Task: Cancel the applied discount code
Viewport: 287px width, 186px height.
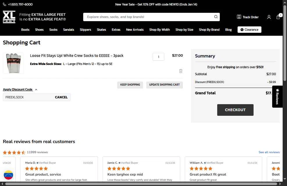Action: [x=61, y=97]
